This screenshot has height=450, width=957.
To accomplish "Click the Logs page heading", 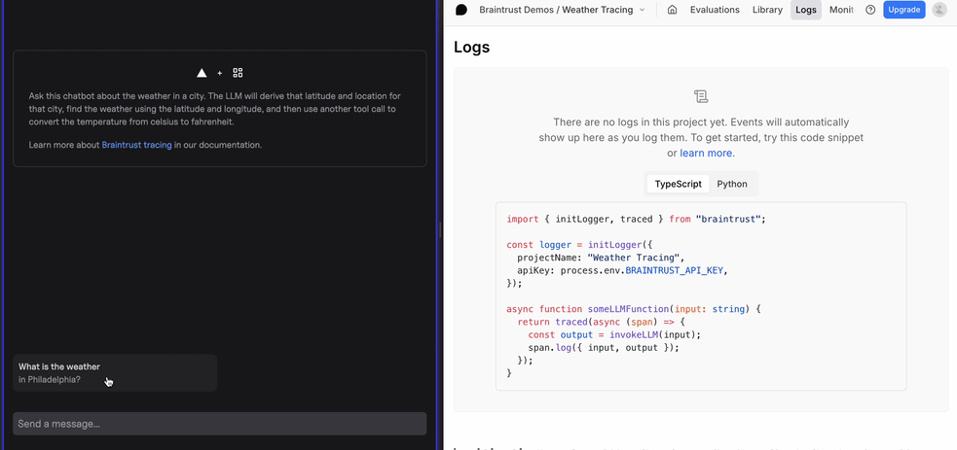I will click(x=472, y=47).
